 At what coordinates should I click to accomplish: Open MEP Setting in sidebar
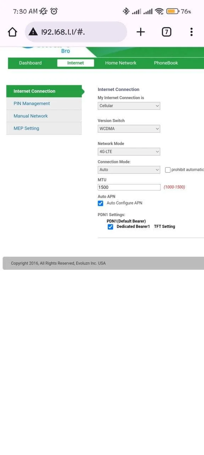(x=44, y=128)
